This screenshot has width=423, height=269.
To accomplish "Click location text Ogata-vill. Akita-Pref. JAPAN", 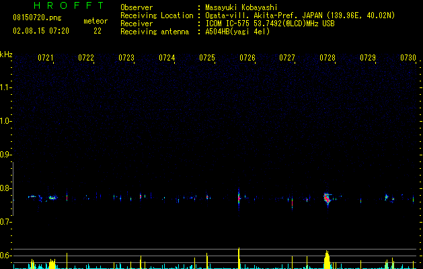I will coord(262,15).
